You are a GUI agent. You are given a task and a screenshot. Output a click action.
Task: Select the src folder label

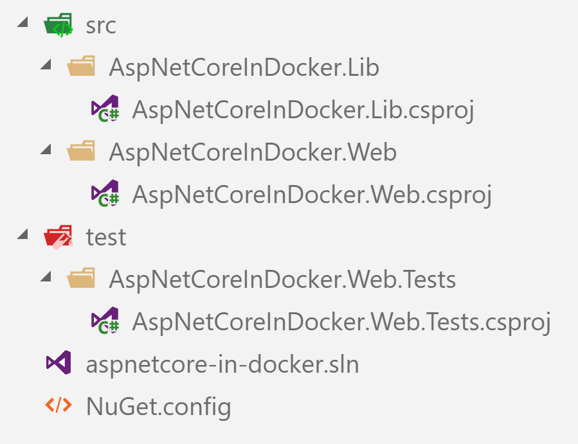101,26
